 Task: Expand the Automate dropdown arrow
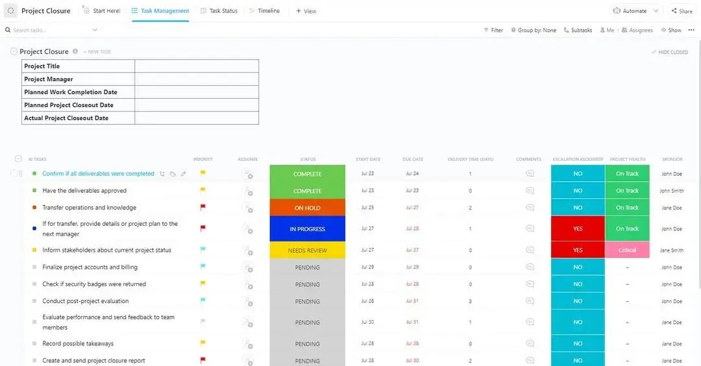click(x=656, y=11)
